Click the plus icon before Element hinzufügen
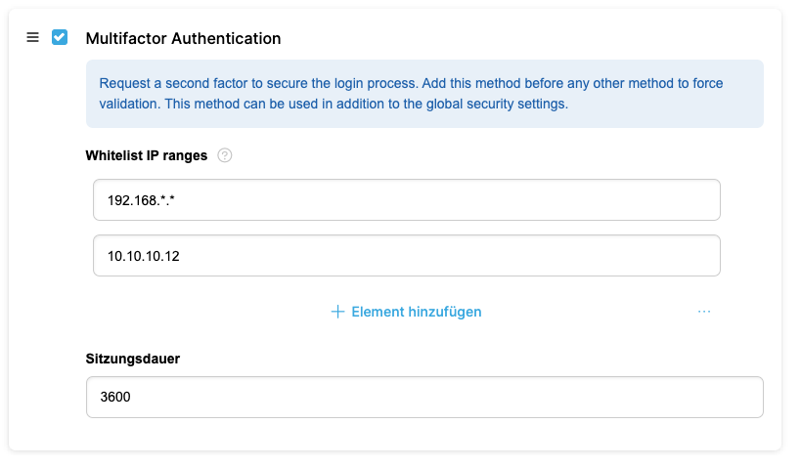The image size is (801, 467). pos(337,312)
